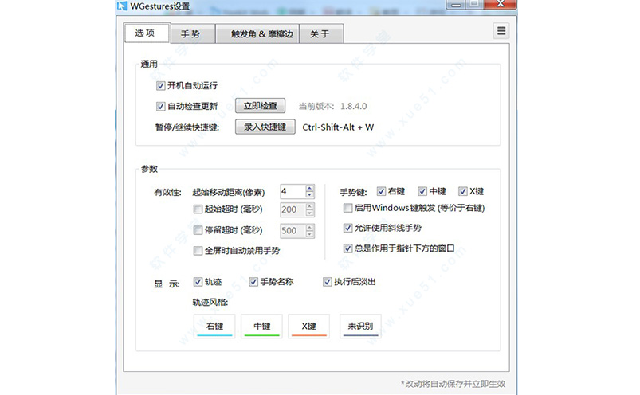Toggle 轨迹 display checkbox
This screenshot has width=640, height=395.
click(x=198, y=282)
